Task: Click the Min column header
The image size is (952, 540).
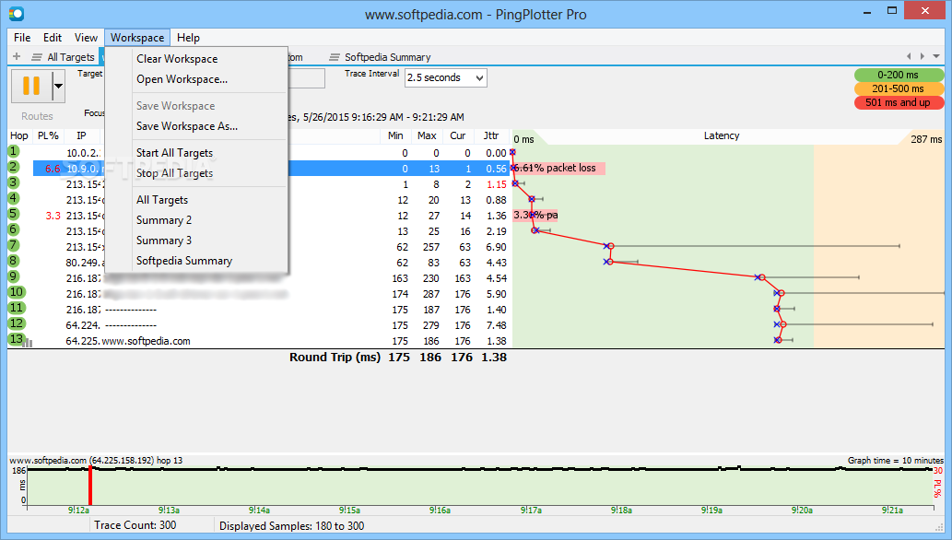Action: tap(395, 136)
